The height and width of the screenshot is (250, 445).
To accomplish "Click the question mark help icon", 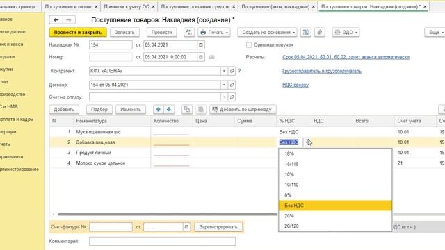I will tap(239, 71).
